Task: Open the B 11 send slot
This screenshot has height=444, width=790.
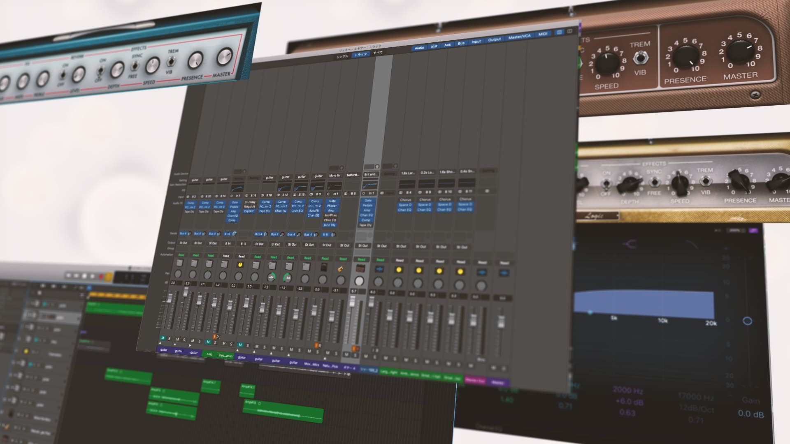Action: (x=325, y=235)
